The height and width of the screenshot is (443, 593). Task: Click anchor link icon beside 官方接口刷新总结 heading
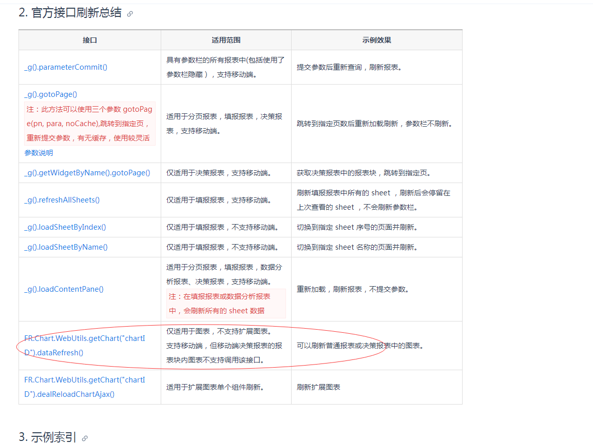(130, 14)
